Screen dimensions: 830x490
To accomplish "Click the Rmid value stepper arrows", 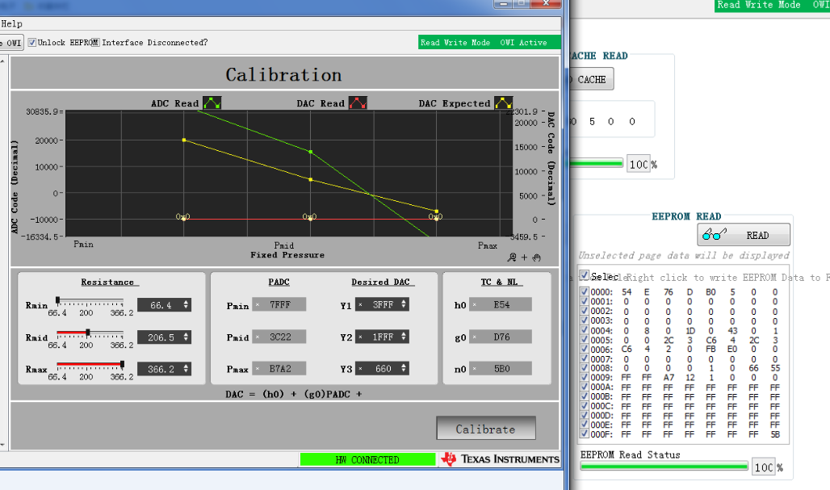I will pos(186,337).
